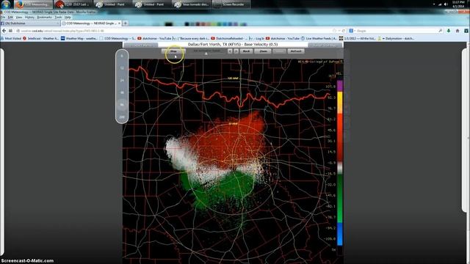This screenshot has height=264, width=470.
Task: Open the search engine dropdown in search box
Action: (x=352, y=31)
